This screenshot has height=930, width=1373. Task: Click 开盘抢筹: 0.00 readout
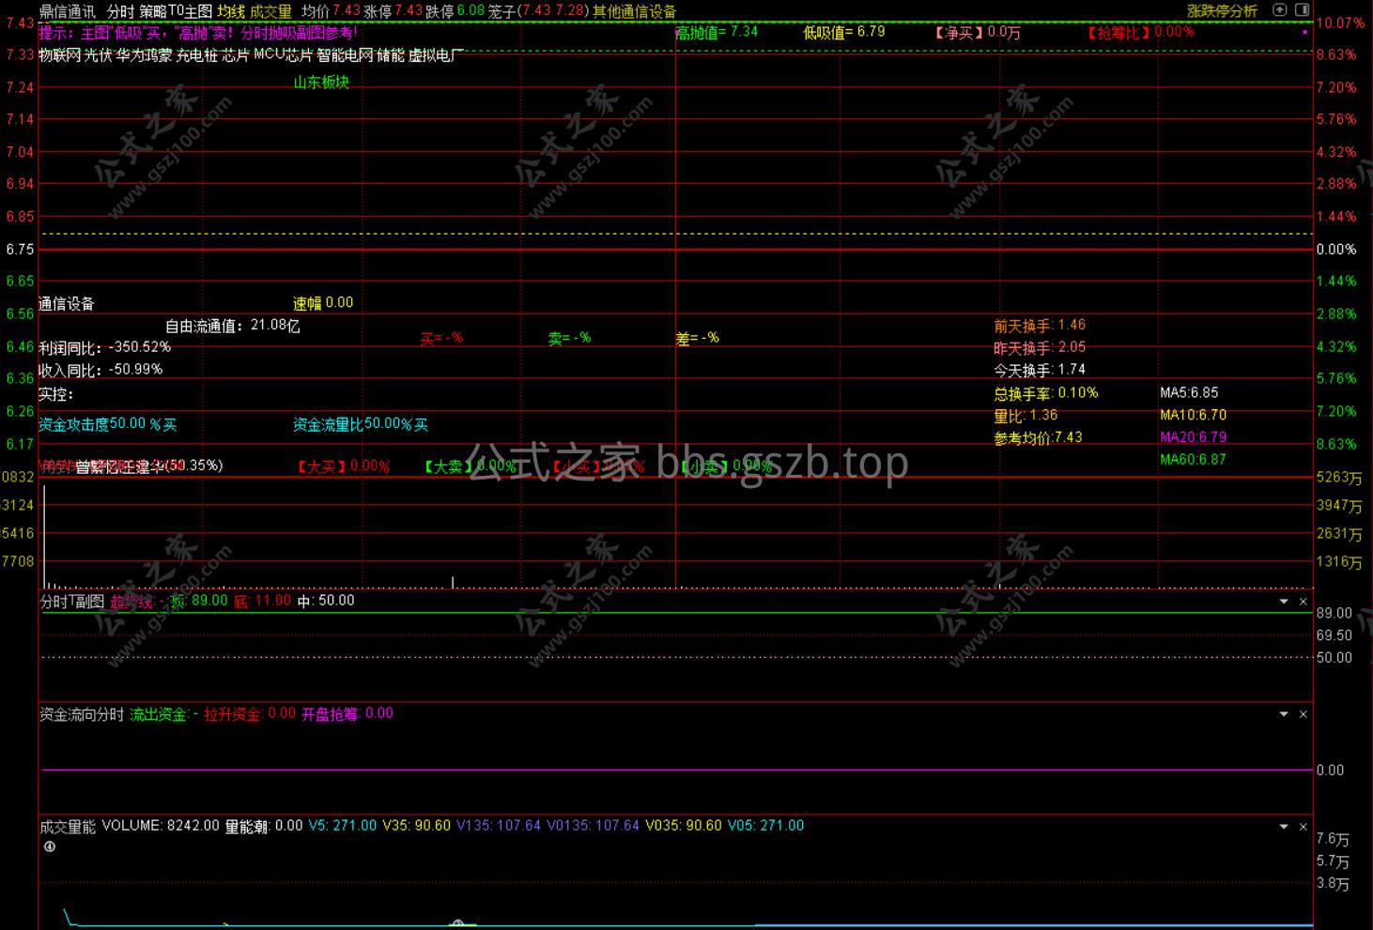(x=347, y=714)
